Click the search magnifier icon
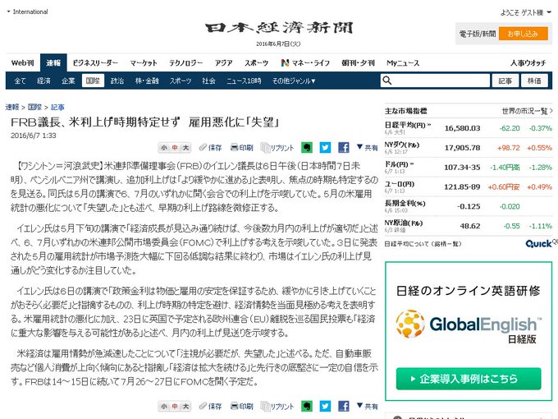This screenshot has height=419, width=558. pyautogui.click(x=386, y=81)
